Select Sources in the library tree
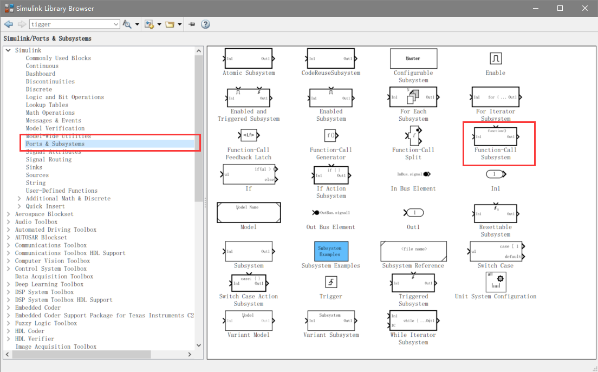Viewport: 598px width, 372px height. pyautogui.click(x=37, y=175)
